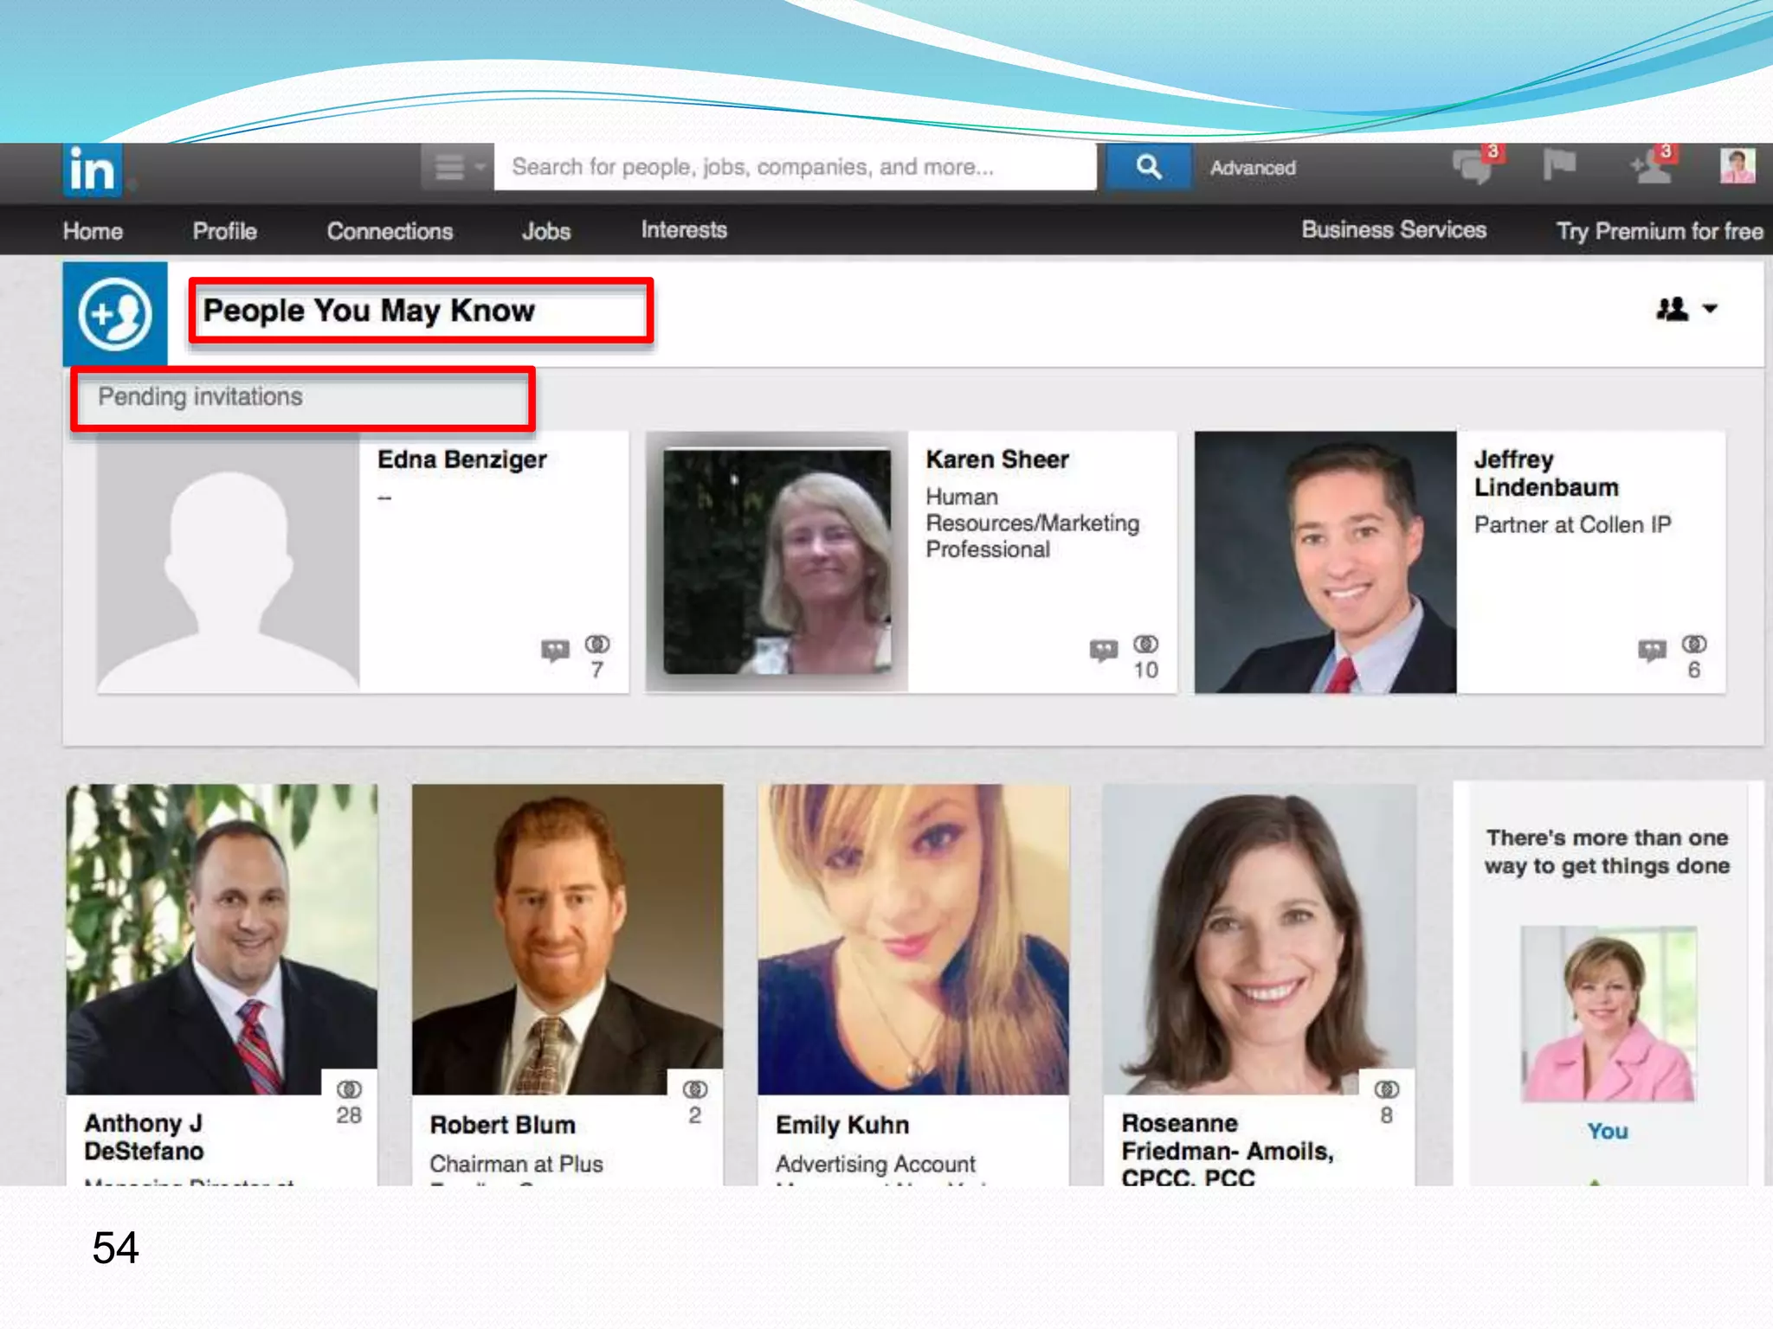1773x1329 pixels.
Task: Click Try Premium for free link
Action: coord(1659,231)
